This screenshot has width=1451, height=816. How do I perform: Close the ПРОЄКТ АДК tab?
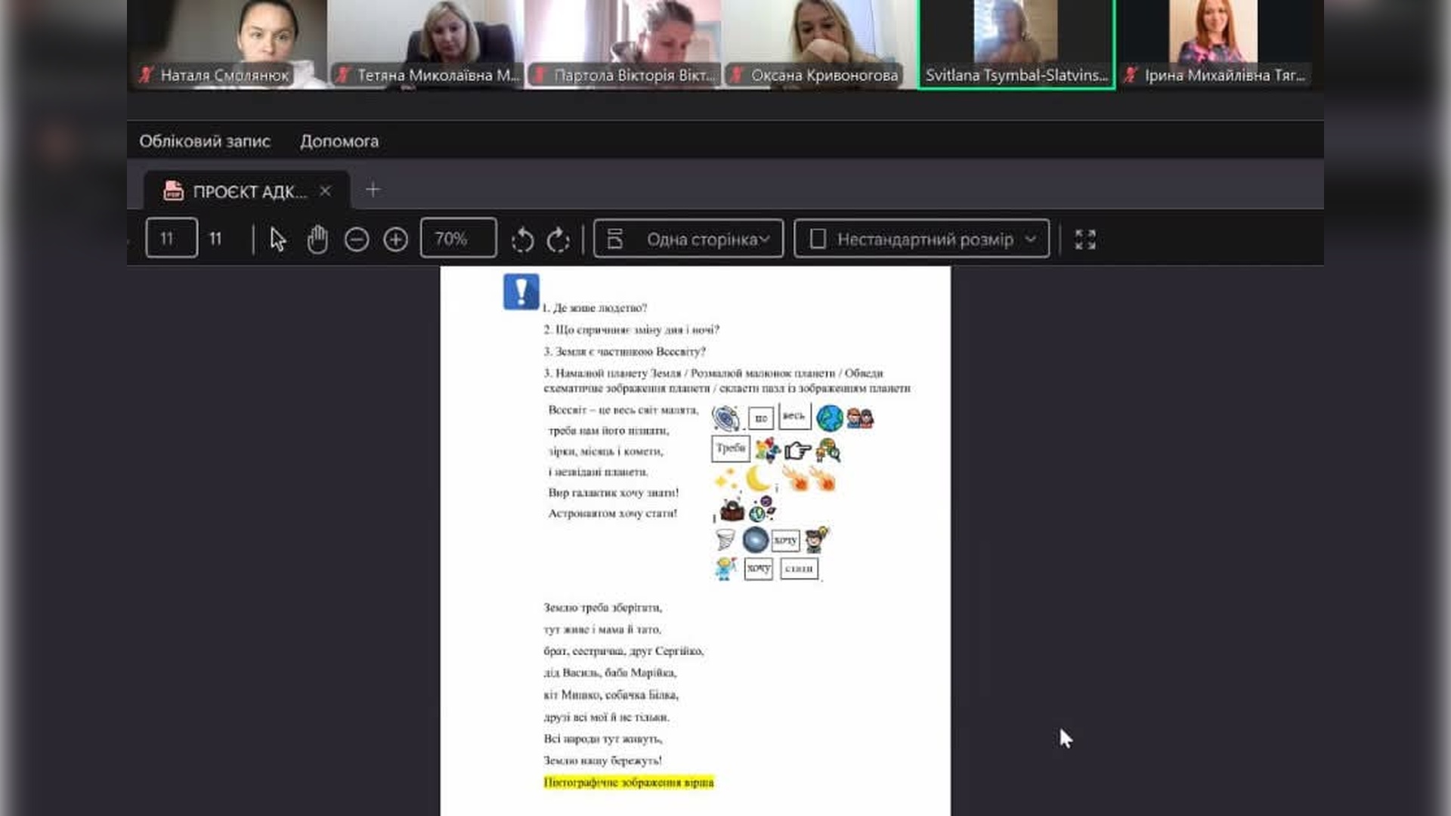click(325, 191)
